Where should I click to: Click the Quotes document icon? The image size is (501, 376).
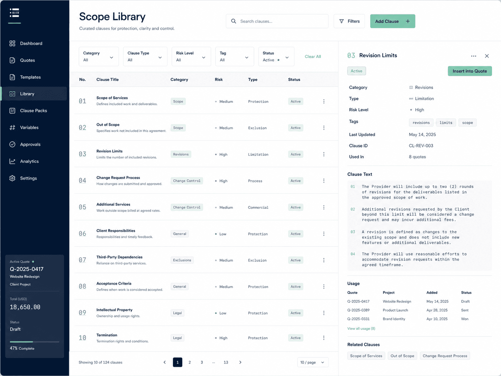click(12, 60)
